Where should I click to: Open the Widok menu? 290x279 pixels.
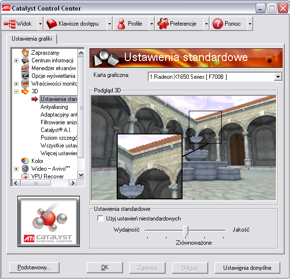point(19,24)
